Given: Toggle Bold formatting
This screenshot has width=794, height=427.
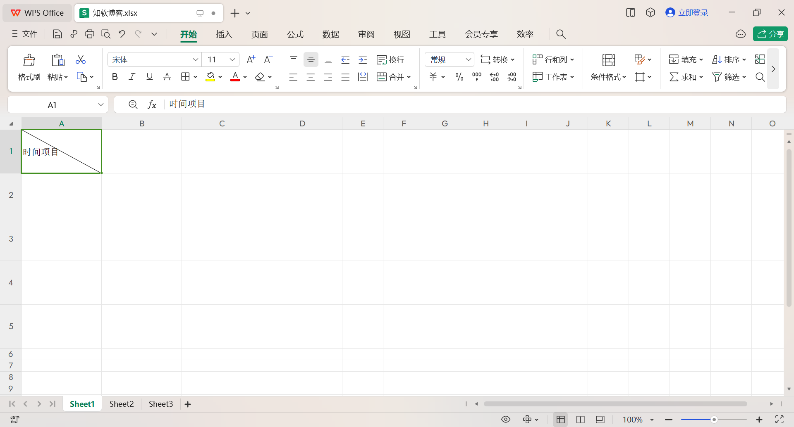Looking at the screenshot, I should pyautogui.click(x=115, y=77).
